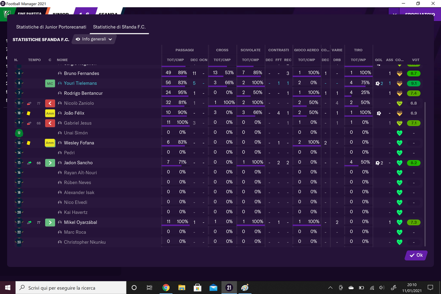Open Paint app from taskbar

pyautogui.click(x=245, y=288)
